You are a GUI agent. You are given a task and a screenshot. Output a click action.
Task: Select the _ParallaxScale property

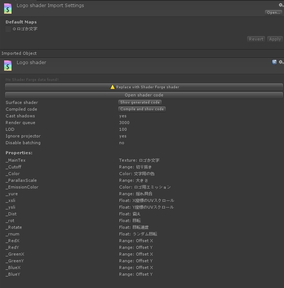21,180
